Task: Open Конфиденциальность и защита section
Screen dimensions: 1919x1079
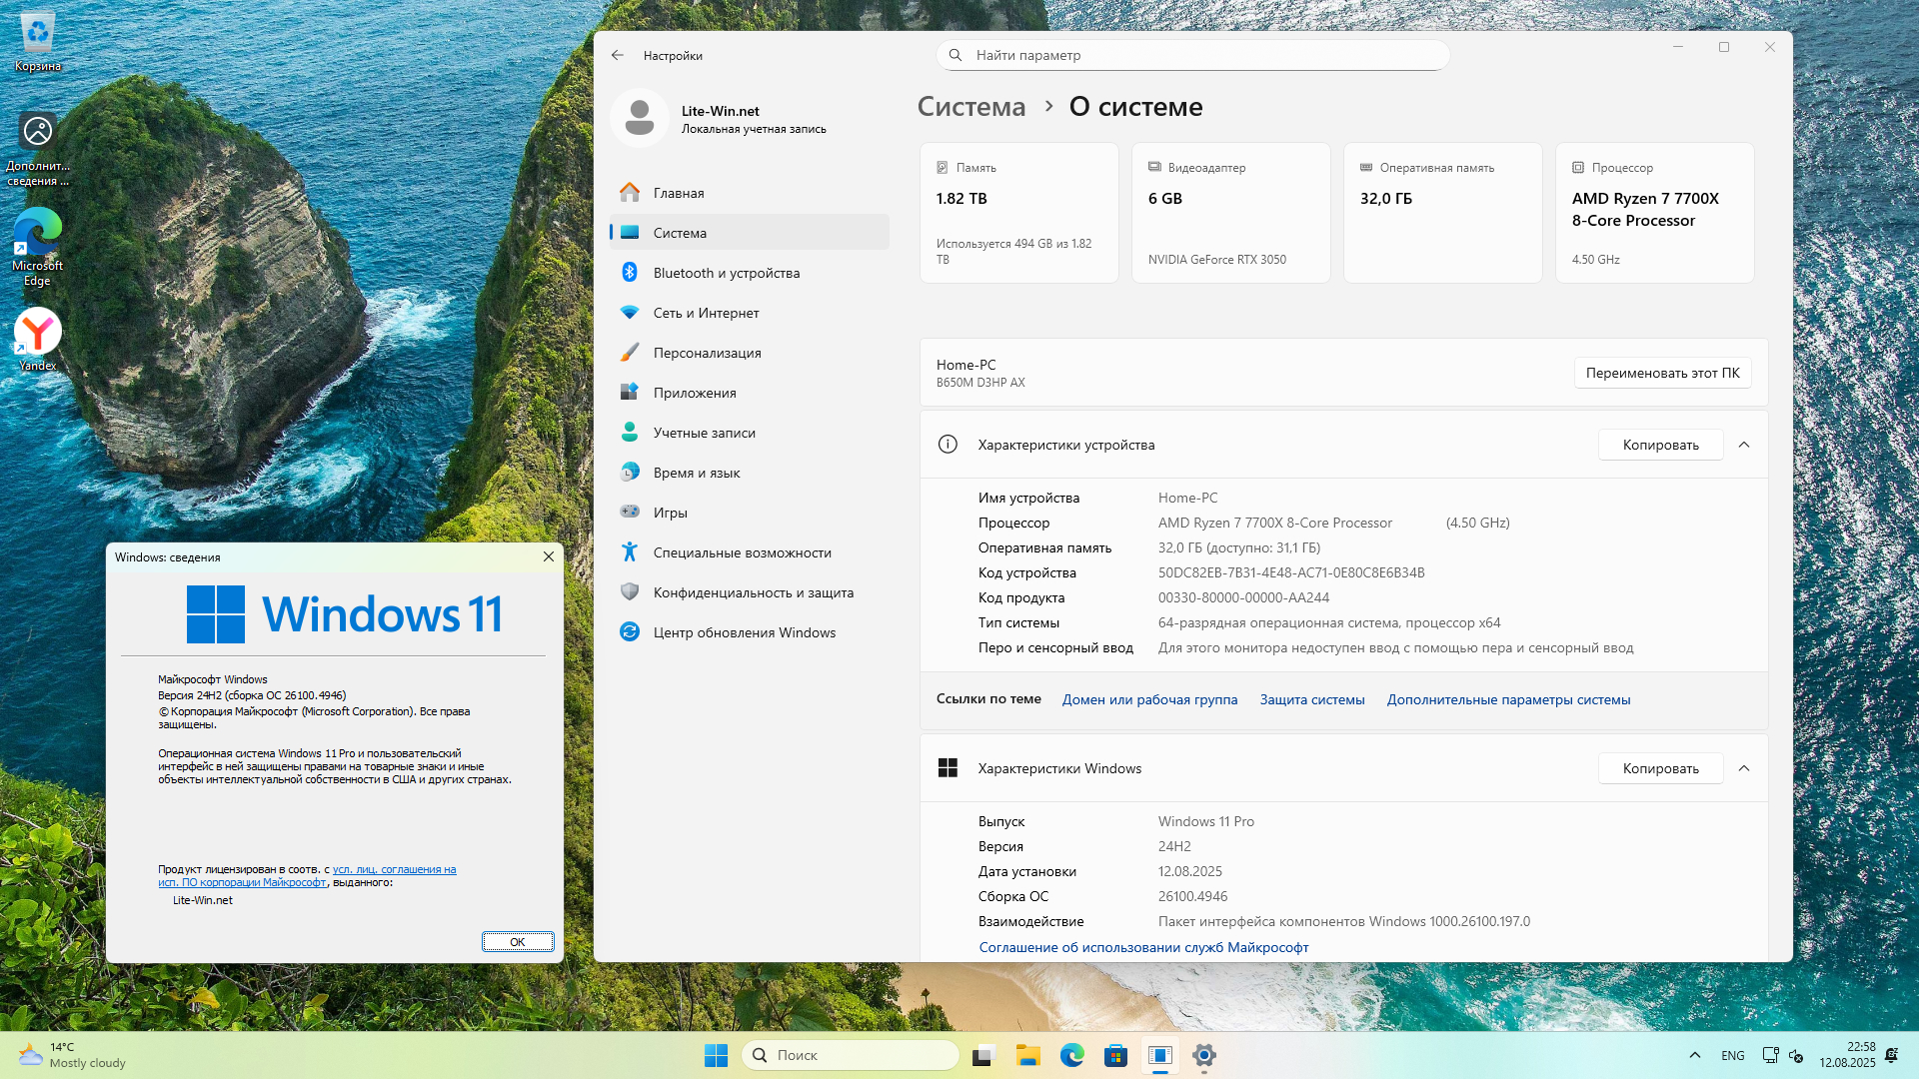Action: tap(753, 592)
